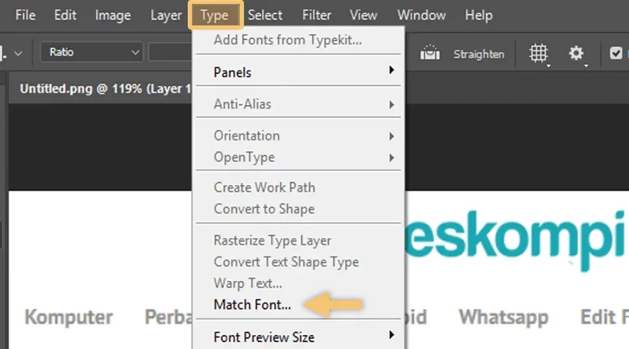Open the Ratio preset dropdown

click(x=92, y=52)
